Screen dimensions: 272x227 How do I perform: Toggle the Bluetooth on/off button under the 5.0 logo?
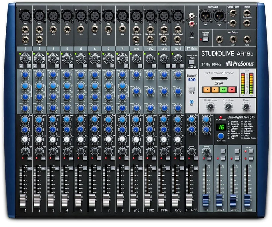192,89
